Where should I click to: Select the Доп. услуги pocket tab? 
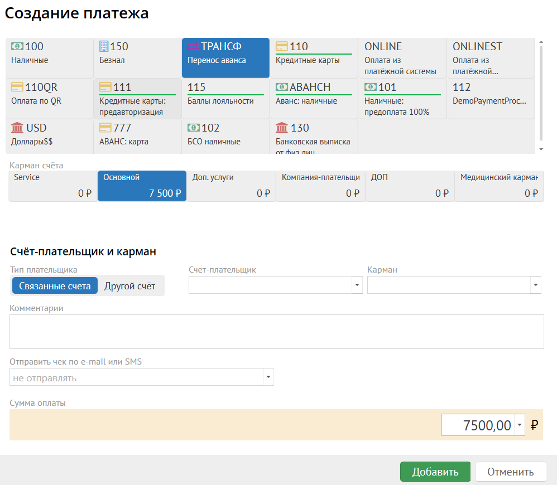(231, 186)
